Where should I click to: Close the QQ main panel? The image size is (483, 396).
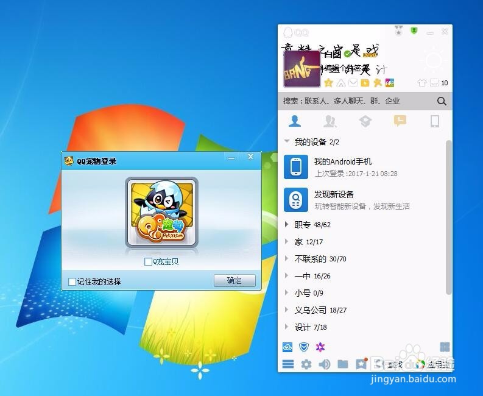click(445, 32)
